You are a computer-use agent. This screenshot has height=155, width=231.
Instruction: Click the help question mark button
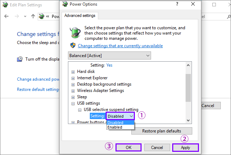click(176, 4)
